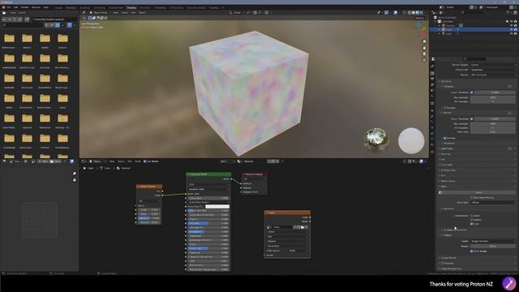Viewport: 519px width, 292px height.
Task: Click the viewport zoom magnifier icon
Action: 424,41
